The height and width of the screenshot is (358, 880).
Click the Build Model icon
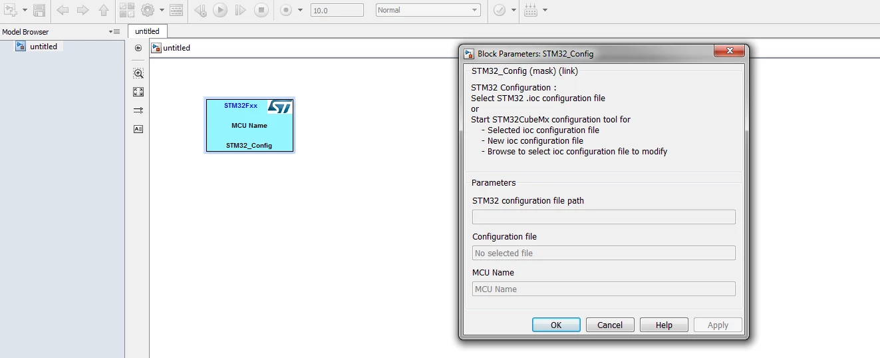click(x=531, y=10)
